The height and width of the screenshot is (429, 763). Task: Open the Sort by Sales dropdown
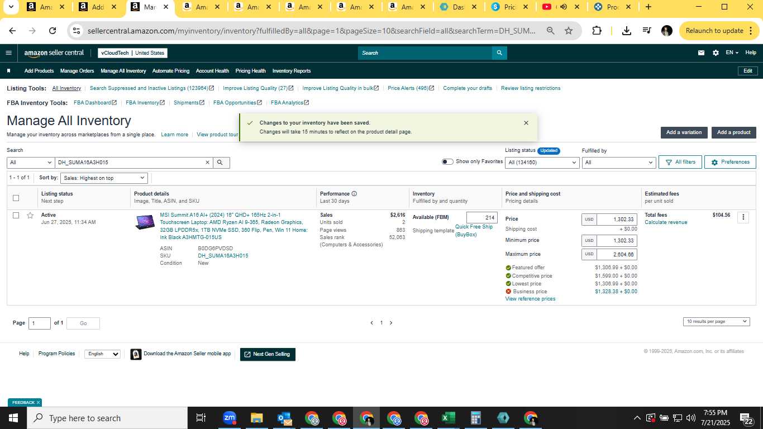[104, 178]
